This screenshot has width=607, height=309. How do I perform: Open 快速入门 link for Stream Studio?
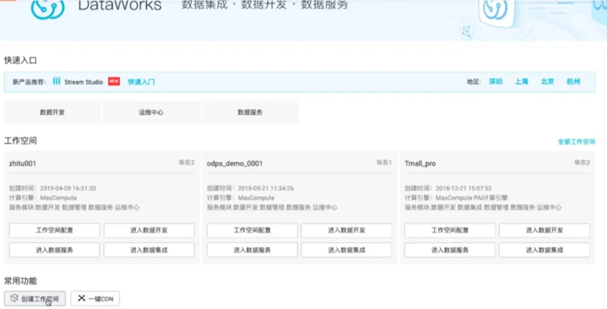tap(141, 81)
